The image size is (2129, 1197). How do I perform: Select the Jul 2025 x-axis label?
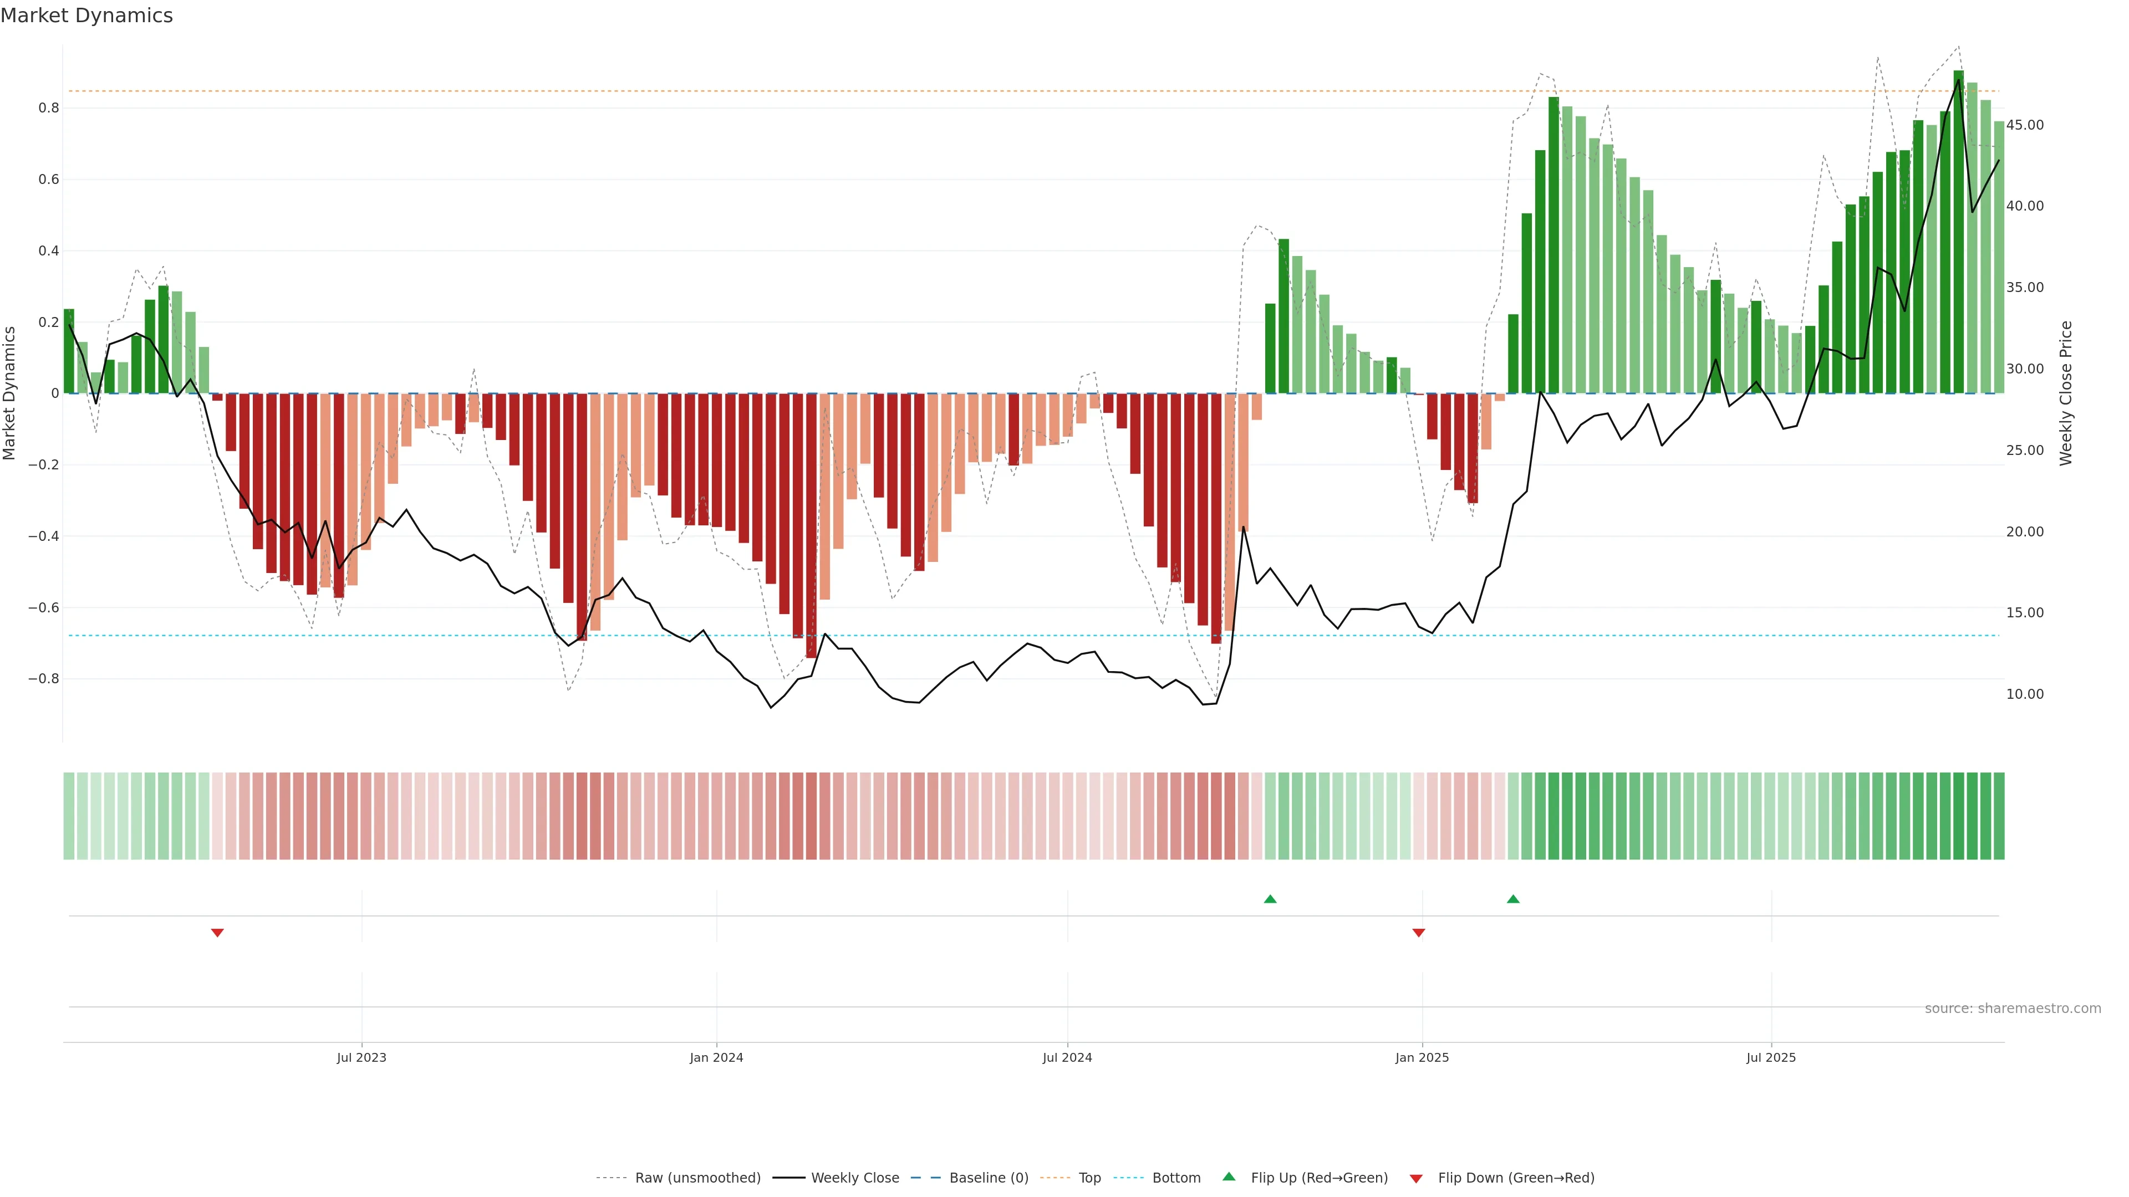[x=1771, y=1057]
